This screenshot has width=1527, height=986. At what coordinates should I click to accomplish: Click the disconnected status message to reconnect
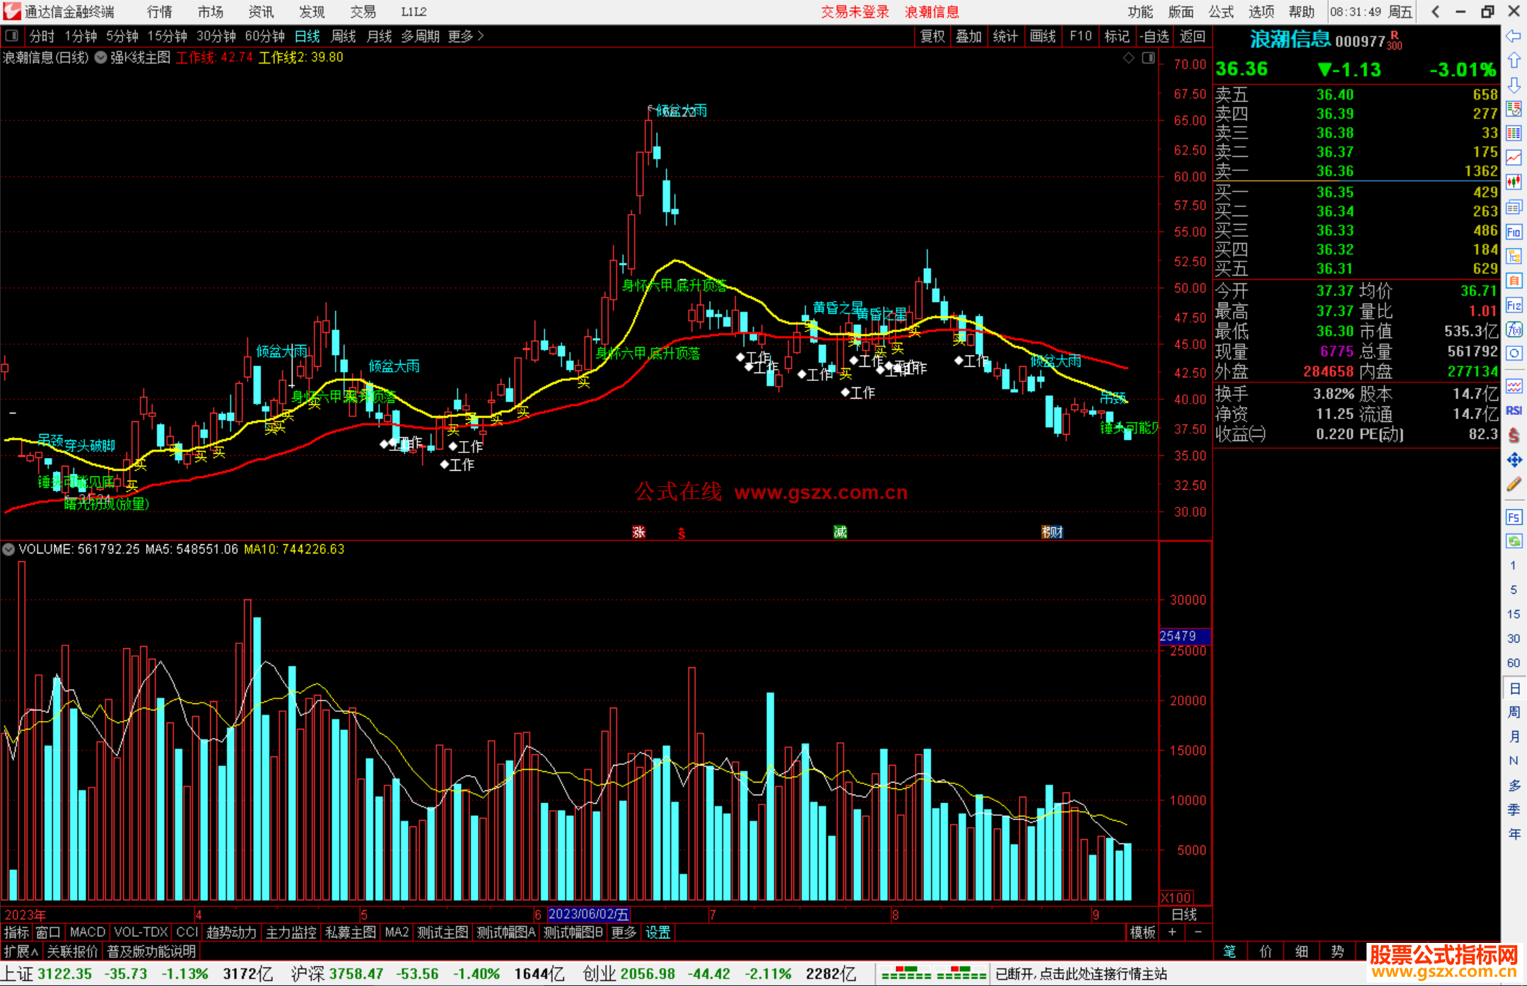pos(1081,974)
